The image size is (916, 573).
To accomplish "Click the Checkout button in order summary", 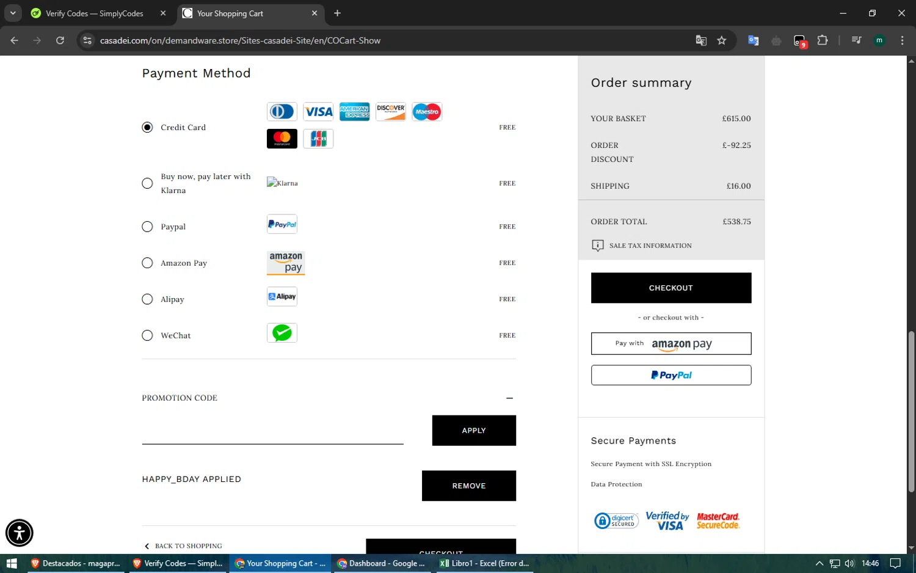I will (671, 288).
